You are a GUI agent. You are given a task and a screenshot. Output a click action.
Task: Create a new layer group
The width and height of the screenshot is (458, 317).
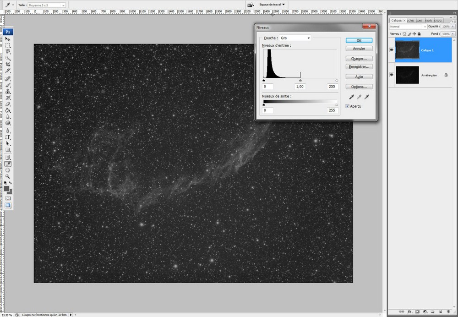click(433, 312)
